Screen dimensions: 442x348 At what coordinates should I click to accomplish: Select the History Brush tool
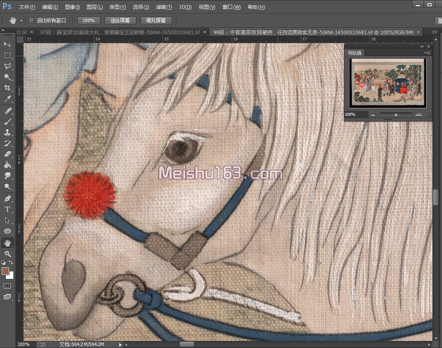[x=8, y=143]
